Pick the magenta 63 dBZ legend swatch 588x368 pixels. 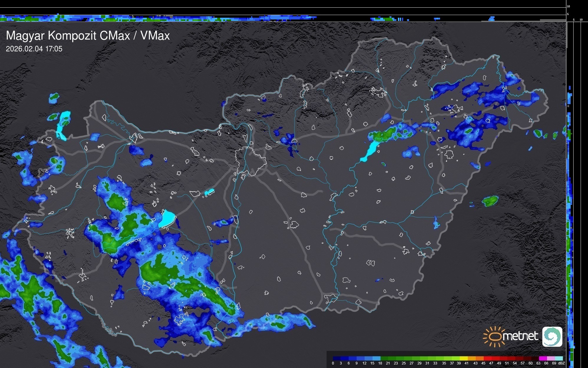click(x=543, y=359)
